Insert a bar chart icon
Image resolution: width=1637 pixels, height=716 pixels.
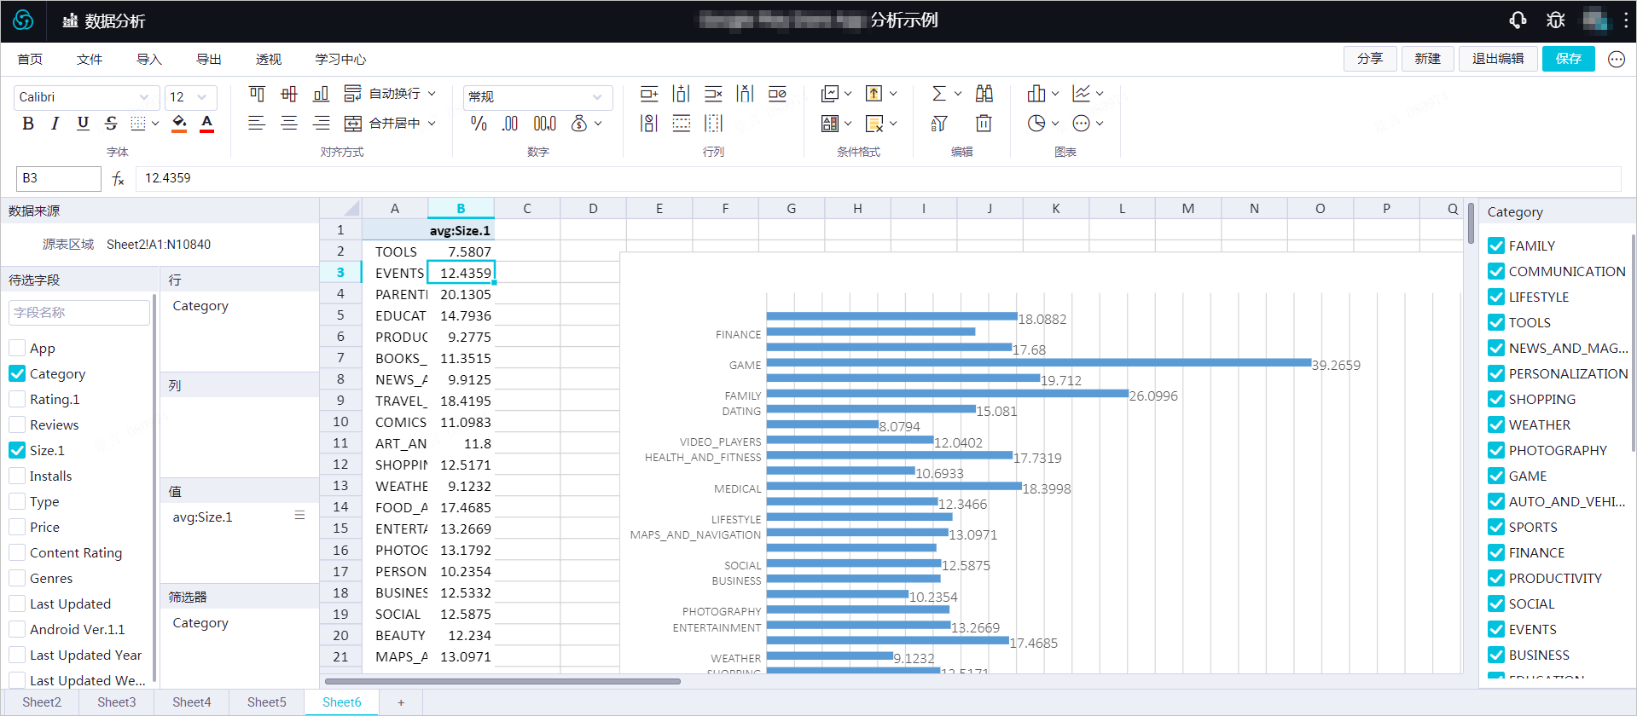pyautogui.click(x=1036, y=93)
